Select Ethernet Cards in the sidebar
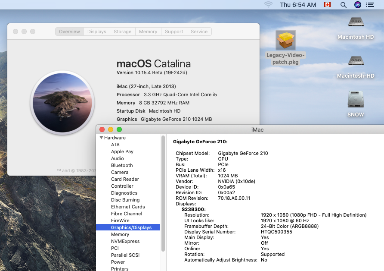 (128, 207)
